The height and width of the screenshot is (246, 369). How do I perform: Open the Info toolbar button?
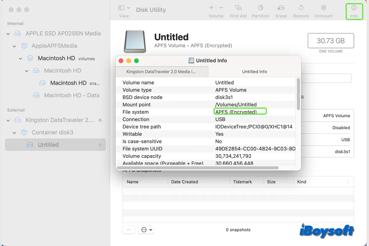[x=354, y=11]
